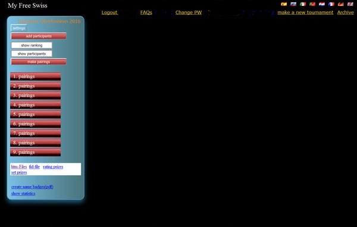This screenshot has width=357, height=227.
Task: Open 1. pairings round
Action: 36,77
